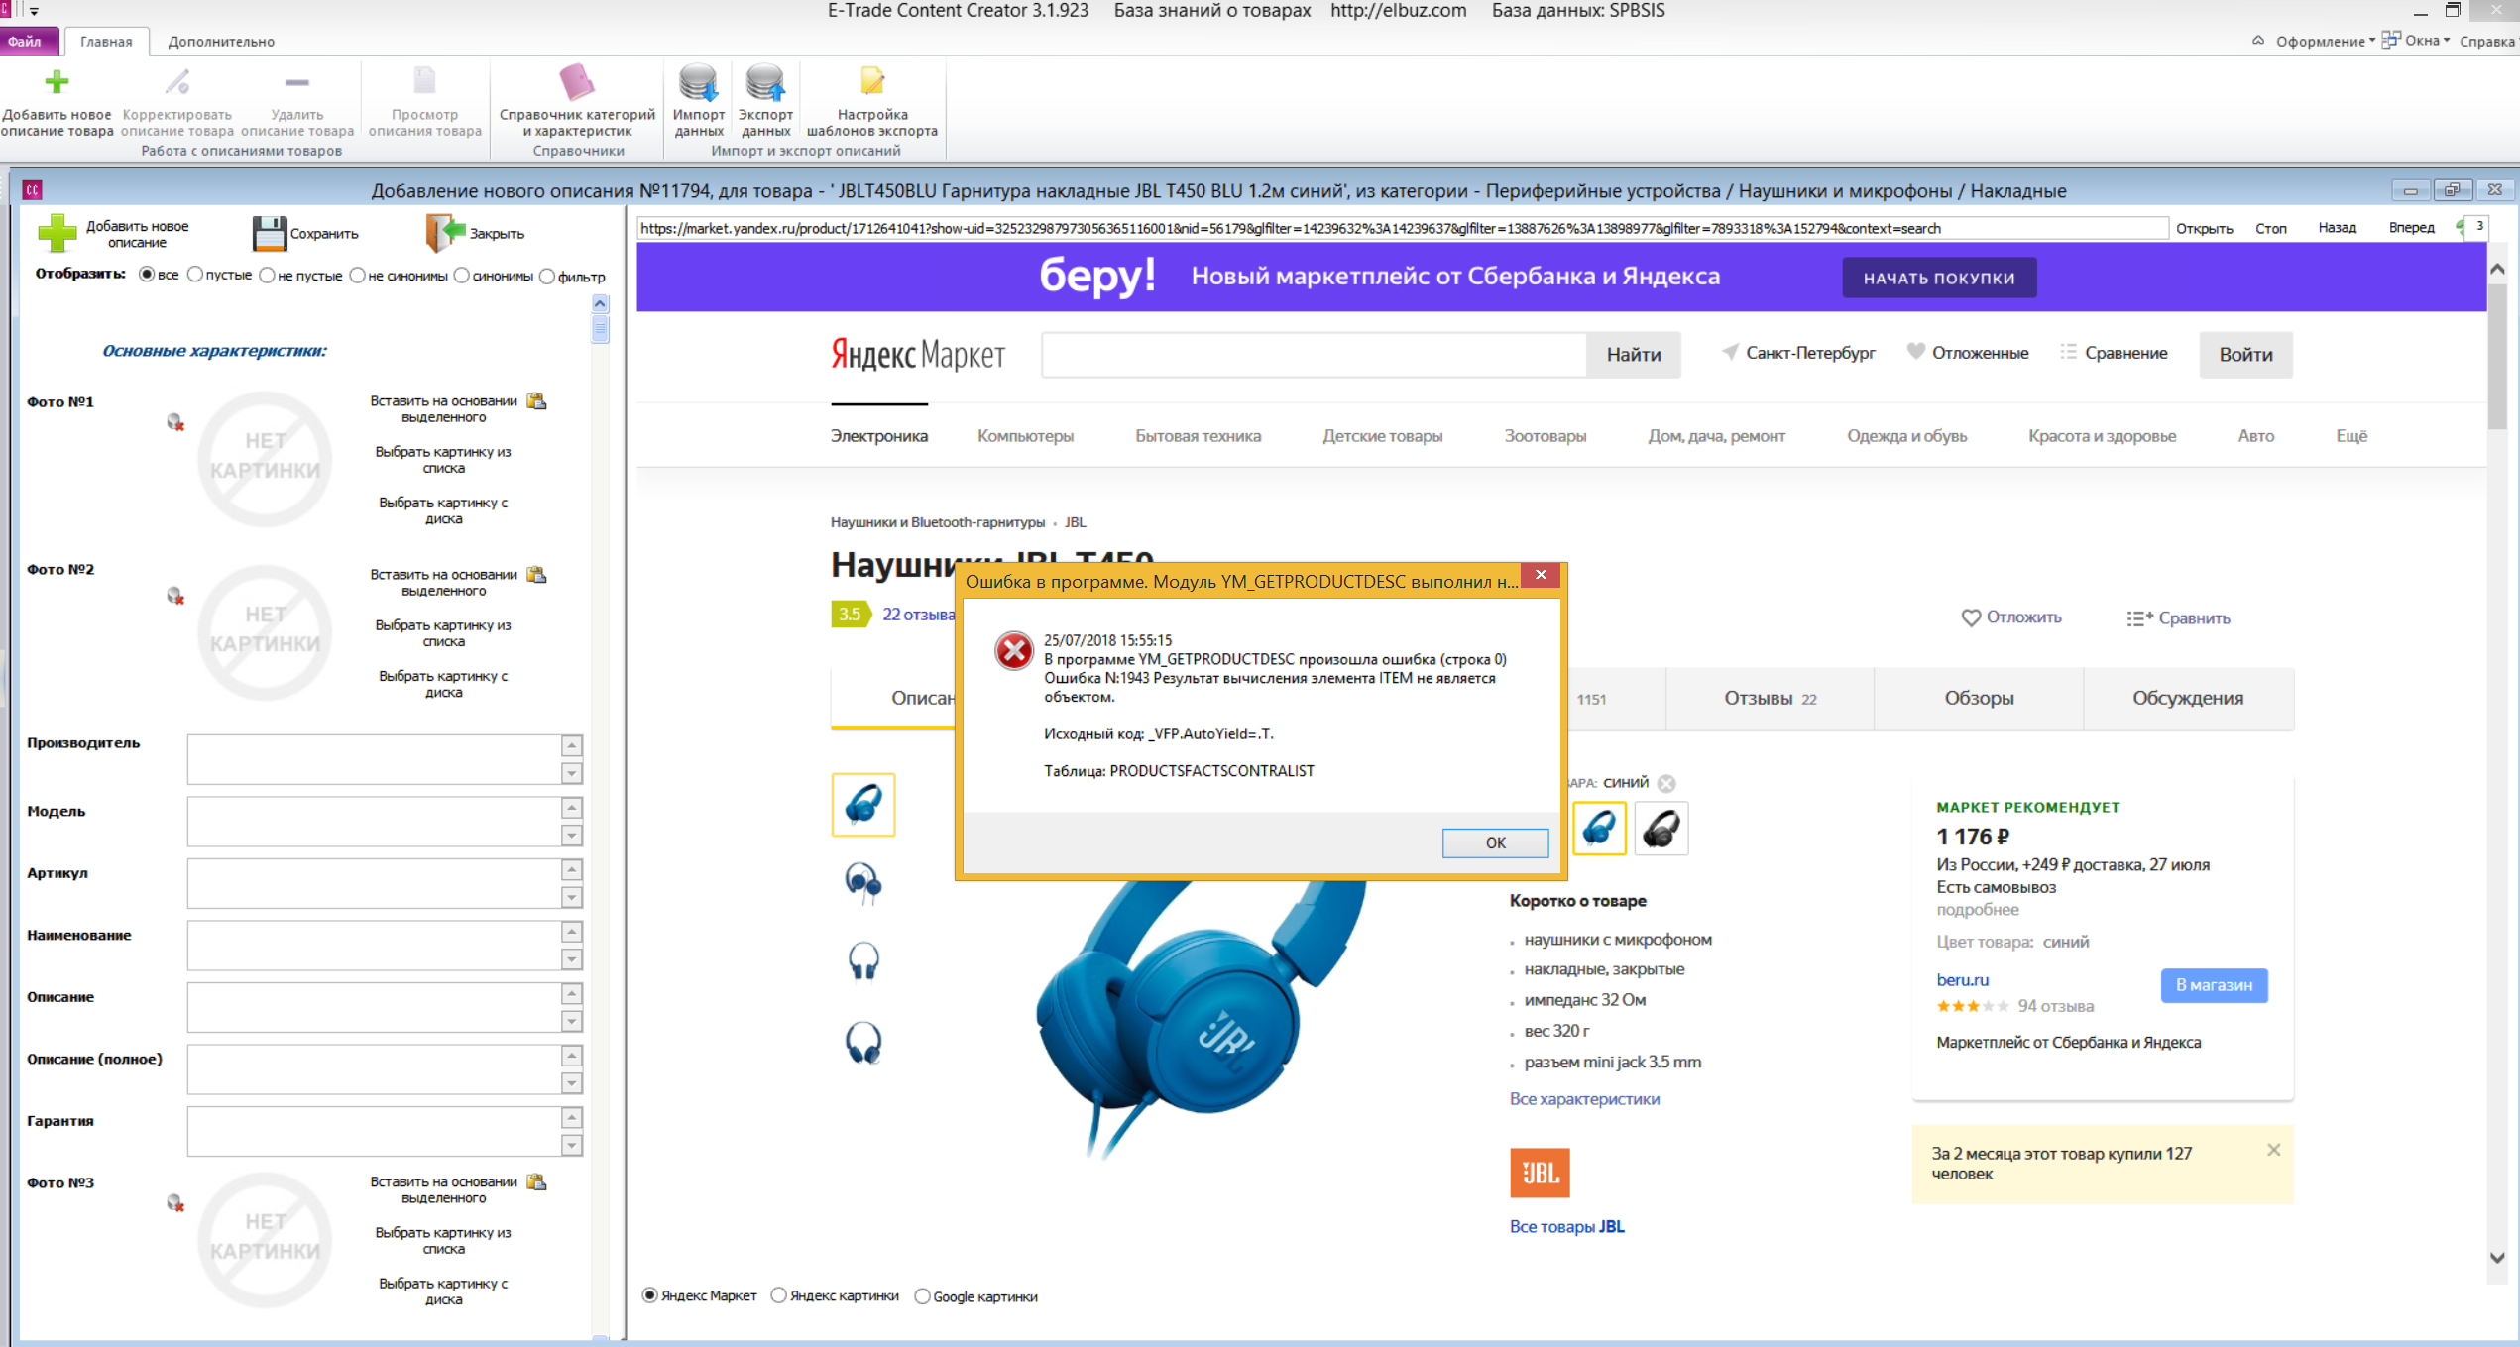The width and height of the screenshot is (2520, 1347).
Task: Select the blue headphone color swatch
Action: point(1599,828)
